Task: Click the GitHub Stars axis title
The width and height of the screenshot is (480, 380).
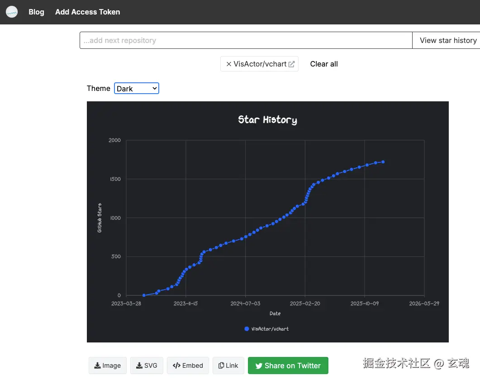Action: pos(100,218)
